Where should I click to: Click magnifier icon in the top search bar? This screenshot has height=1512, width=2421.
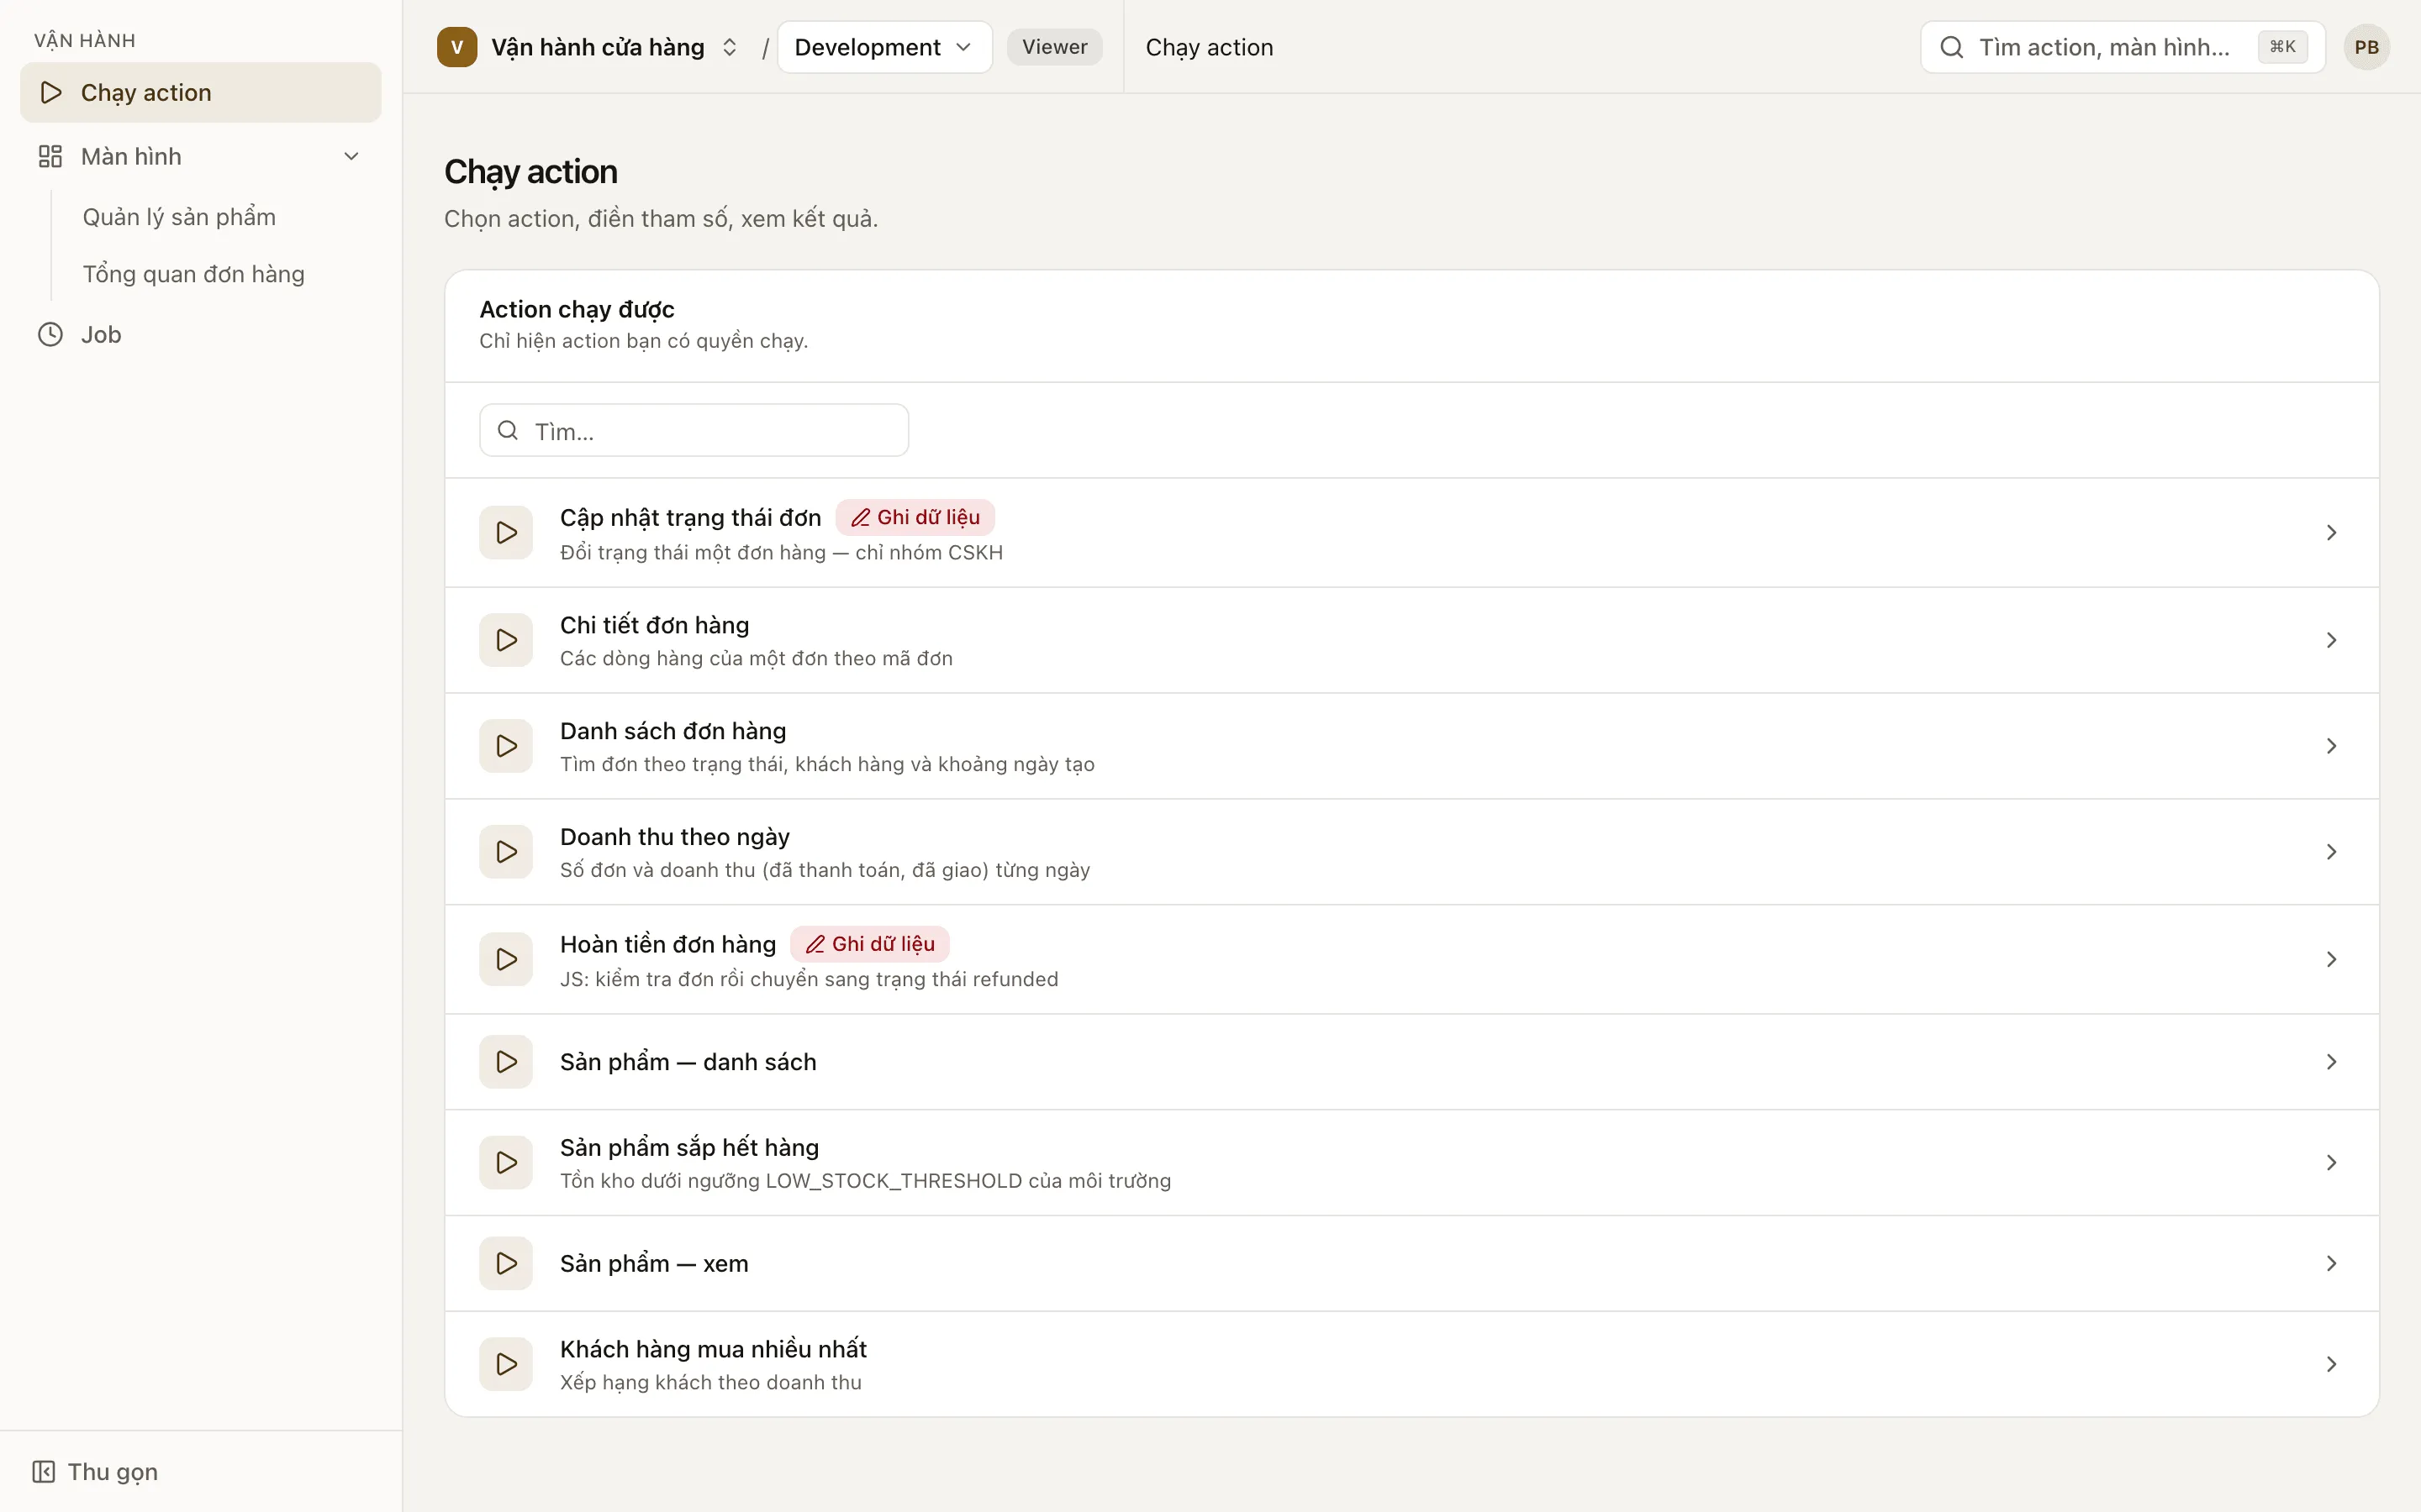coord(1951,47)
